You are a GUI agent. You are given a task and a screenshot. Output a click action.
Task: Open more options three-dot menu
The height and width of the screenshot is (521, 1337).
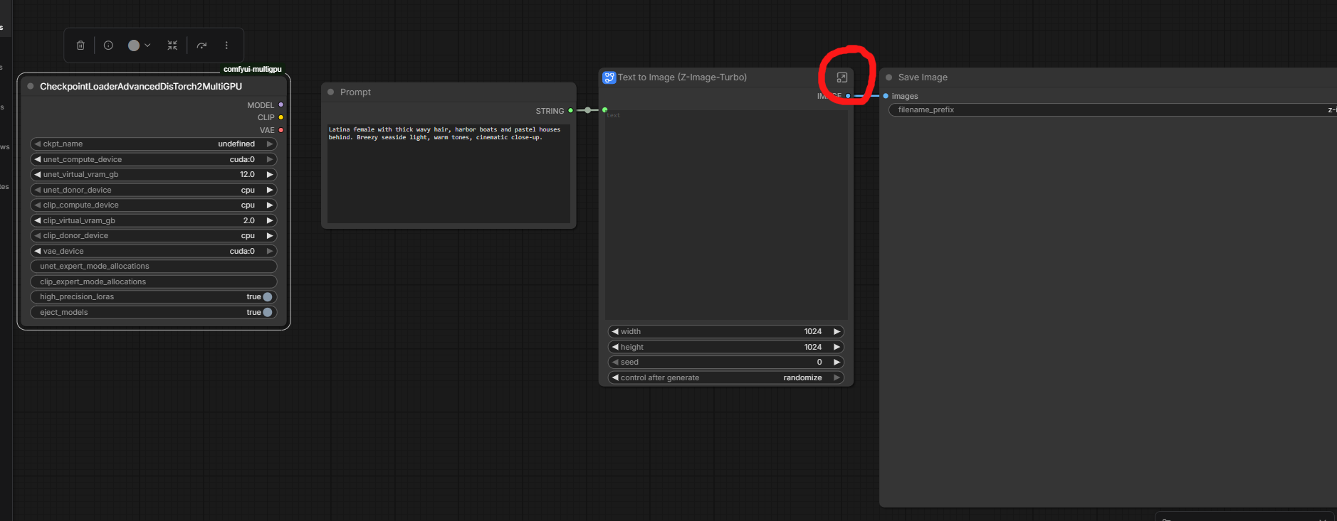tap(226, 45)
